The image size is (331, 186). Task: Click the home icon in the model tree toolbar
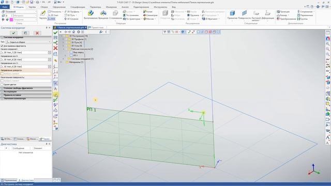click(x=73, y=32)
